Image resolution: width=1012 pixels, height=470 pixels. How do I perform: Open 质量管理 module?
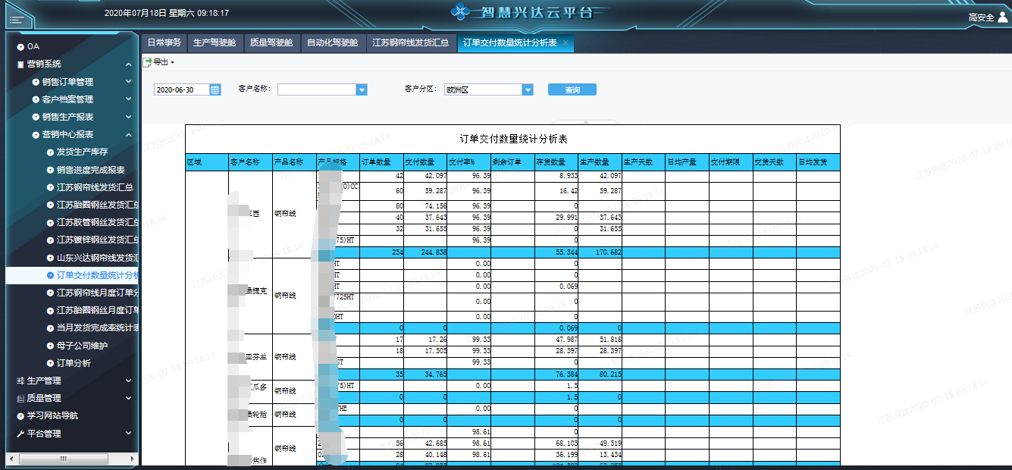click(x=43, y=398)
